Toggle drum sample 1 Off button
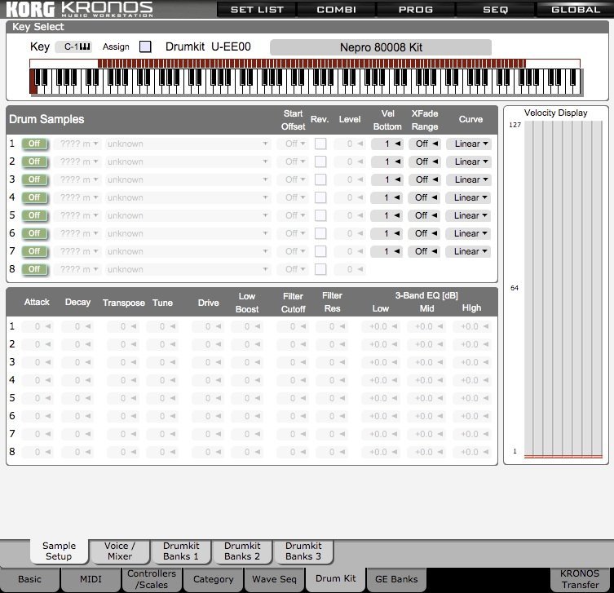 click(35, 144)
